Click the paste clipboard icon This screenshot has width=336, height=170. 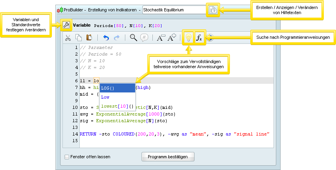pyautogui.click(x=89, y=38)
